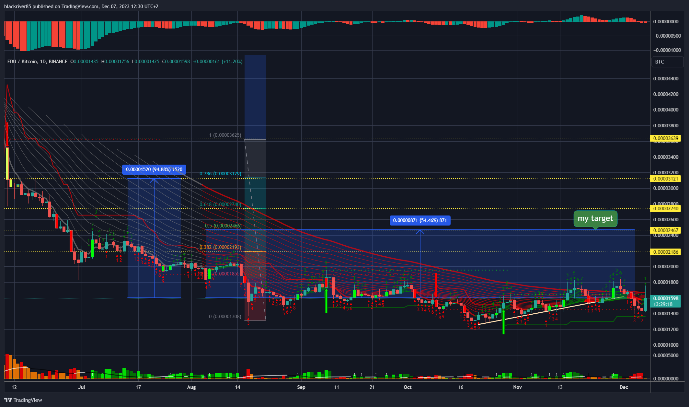The width and height of the screenshot is (689, 407).
Task: Click the publisher header text blackriver85
Action: click(17, 6)
